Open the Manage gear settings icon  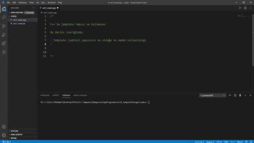[4, 135]
